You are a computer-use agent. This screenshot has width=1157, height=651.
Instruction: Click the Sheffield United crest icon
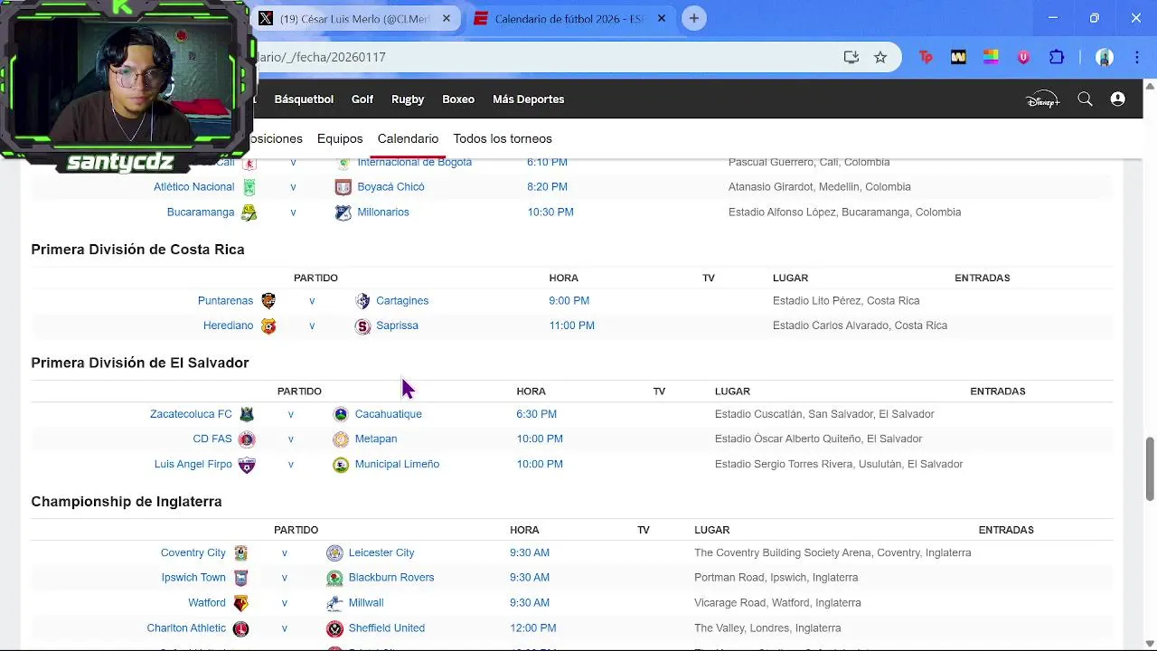[334, 628]
